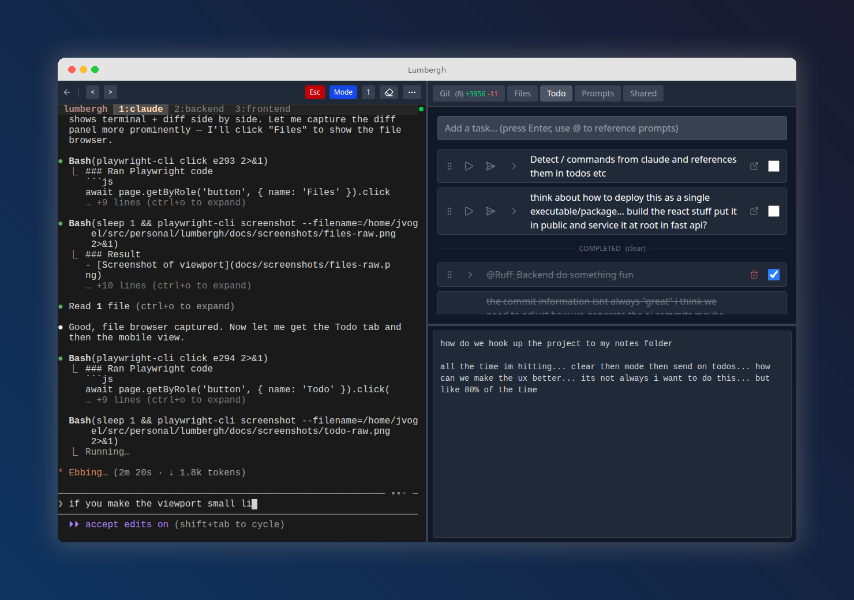Focus the 'Add a task...' input field
The image size is (854, 600).
click(x=612, y=128)
